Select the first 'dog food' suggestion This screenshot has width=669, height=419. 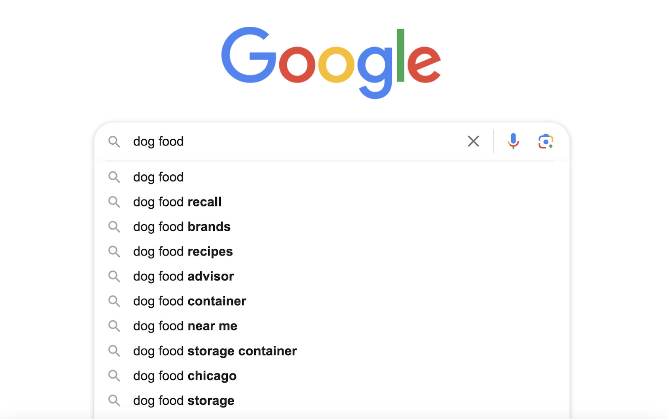tap(158, 177)
